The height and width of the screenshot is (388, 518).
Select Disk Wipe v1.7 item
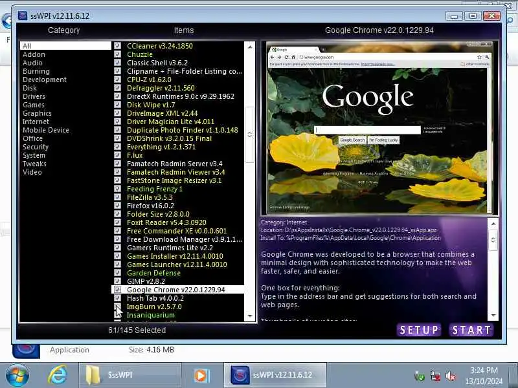pyautogui.click(x=151, y=105)
